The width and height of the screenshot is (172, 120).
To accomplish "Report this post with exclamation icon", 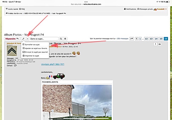I will 155,44.
